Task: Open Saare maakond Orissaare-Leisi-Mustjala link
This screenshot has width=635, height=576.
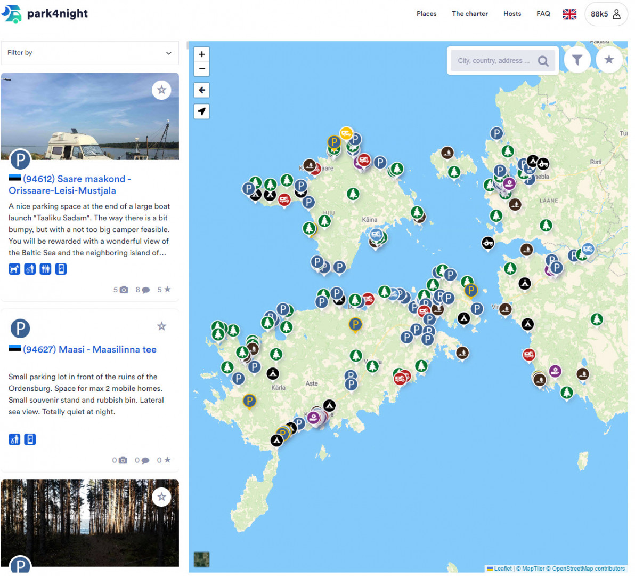Action: point(70,185)
